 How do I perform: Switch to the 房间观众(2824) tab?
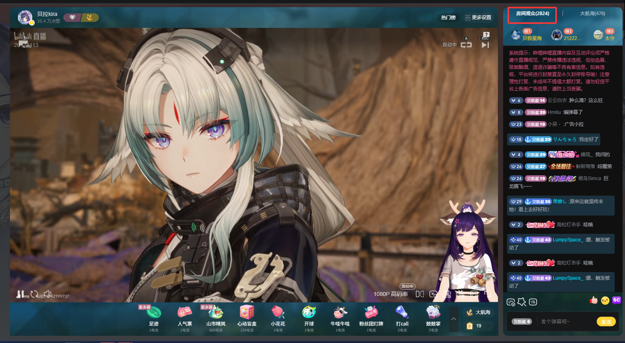tap(532, 14)
